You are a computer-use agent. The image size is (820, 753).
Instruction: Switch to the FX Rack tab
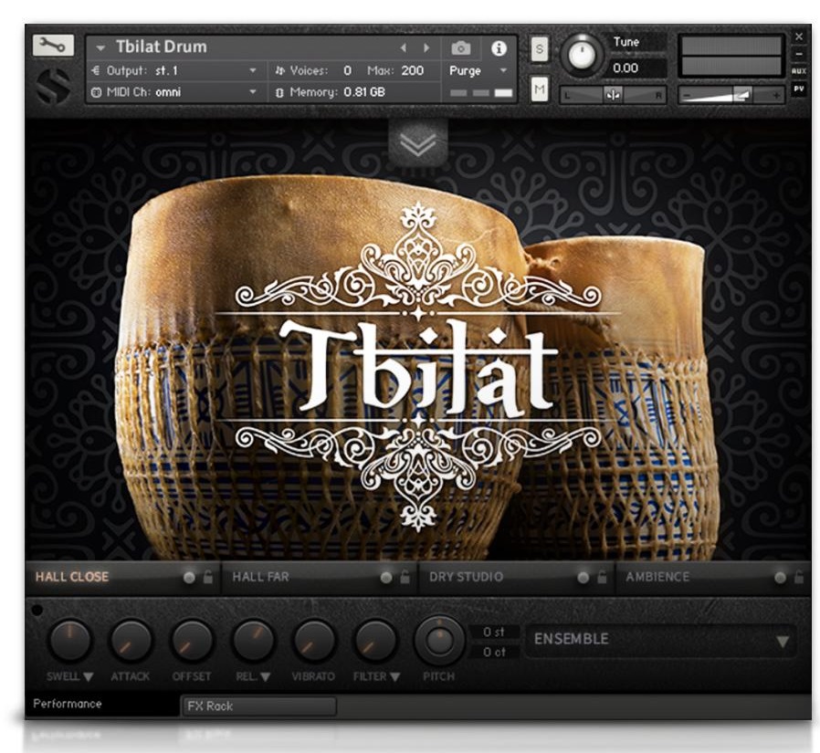258,706
